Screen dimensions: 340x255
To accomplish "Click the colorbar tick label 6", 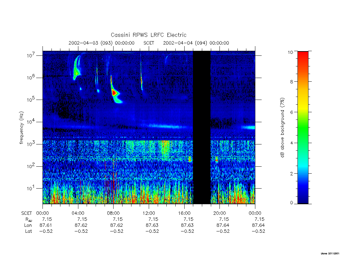I will (292, 112).
